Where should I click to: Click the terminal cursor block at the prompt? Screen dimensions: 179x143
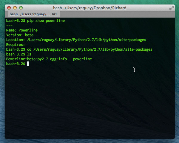point(28,64)
